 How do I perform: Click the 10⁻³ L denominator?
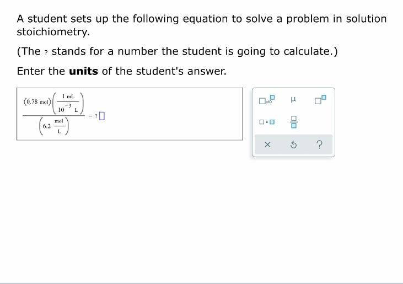(69, 108)
